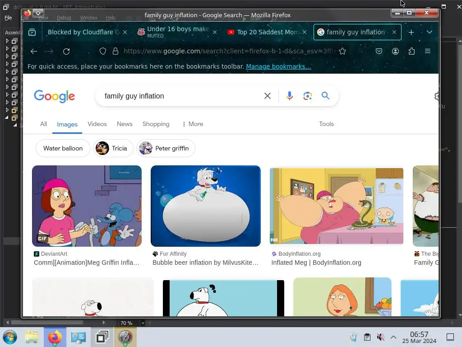Open dnSpy File menu
The width and height of the screenshot is (462, 347).
click(x=8, y=18)
